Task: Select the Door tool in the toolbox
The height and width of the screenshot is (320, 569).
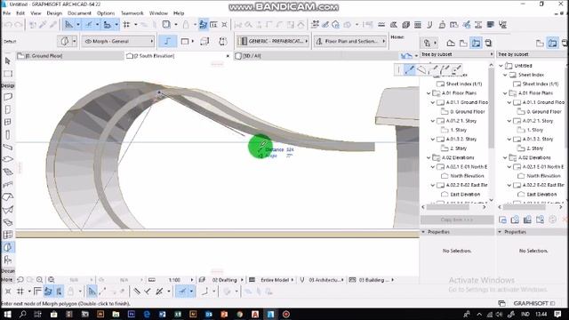Action: point(8,109)
